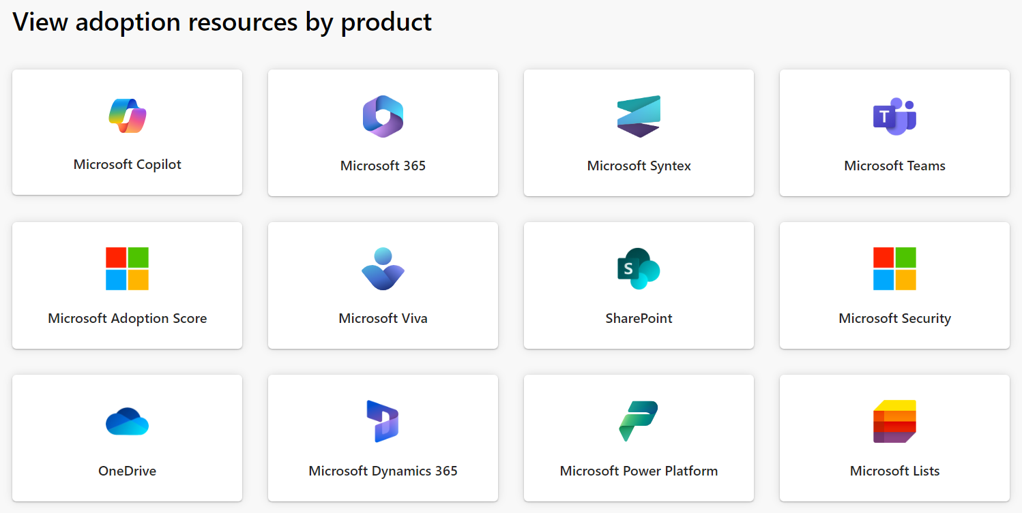Select the Power Platform green logo
The width and height of the screenshot is (1022, 513).
pyautogui.click(x=639, y=421)
